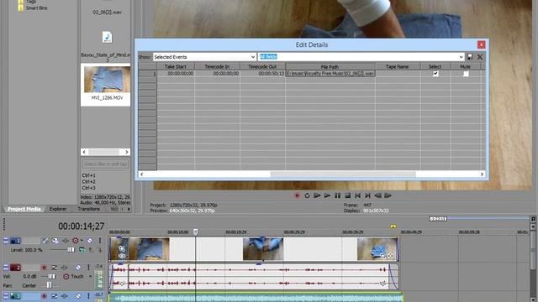Solo video track 1

tap(100, 241)
